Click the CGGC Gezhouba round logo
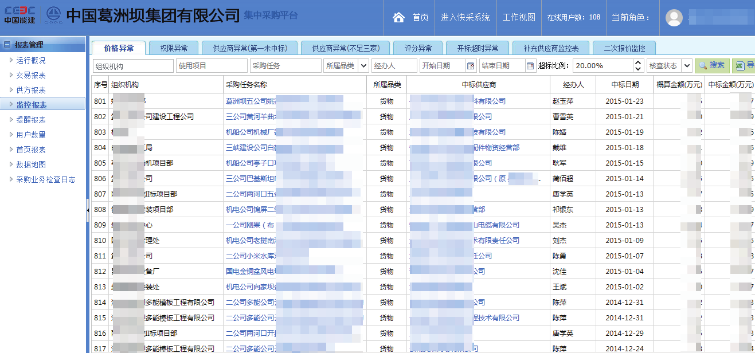Screen dimensions: 755x353 (54, 15)
